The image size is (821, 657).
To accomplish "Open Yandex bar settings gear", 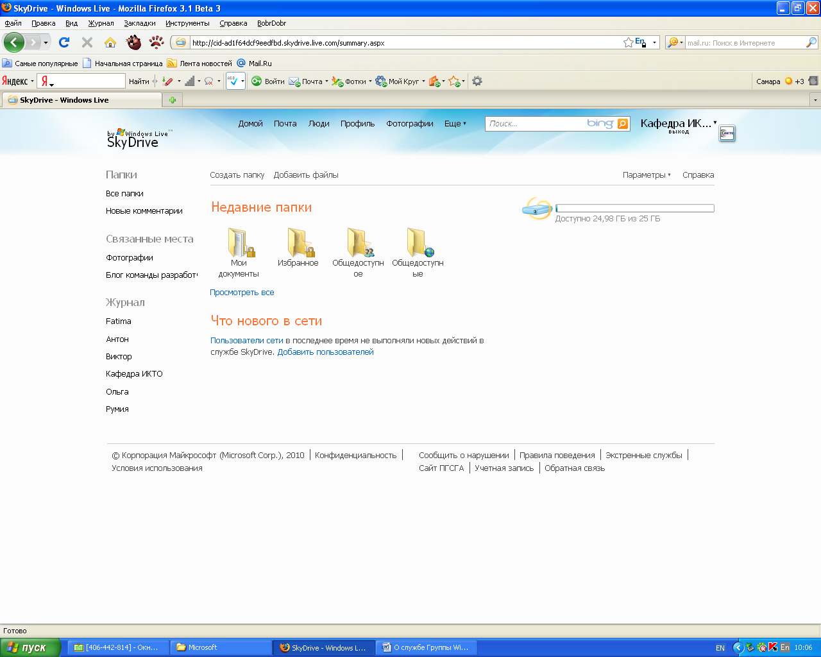I will pyautogui.click(x=477, y=81).
